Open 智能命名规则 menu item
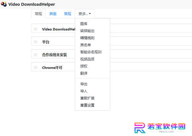Screen dimensions: 192x136 [x=92, y=52]
